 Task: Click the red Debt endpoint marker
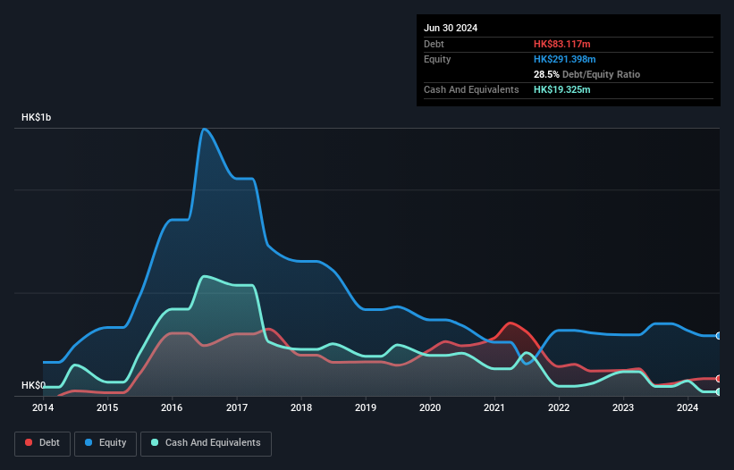[x=719, y=379]
